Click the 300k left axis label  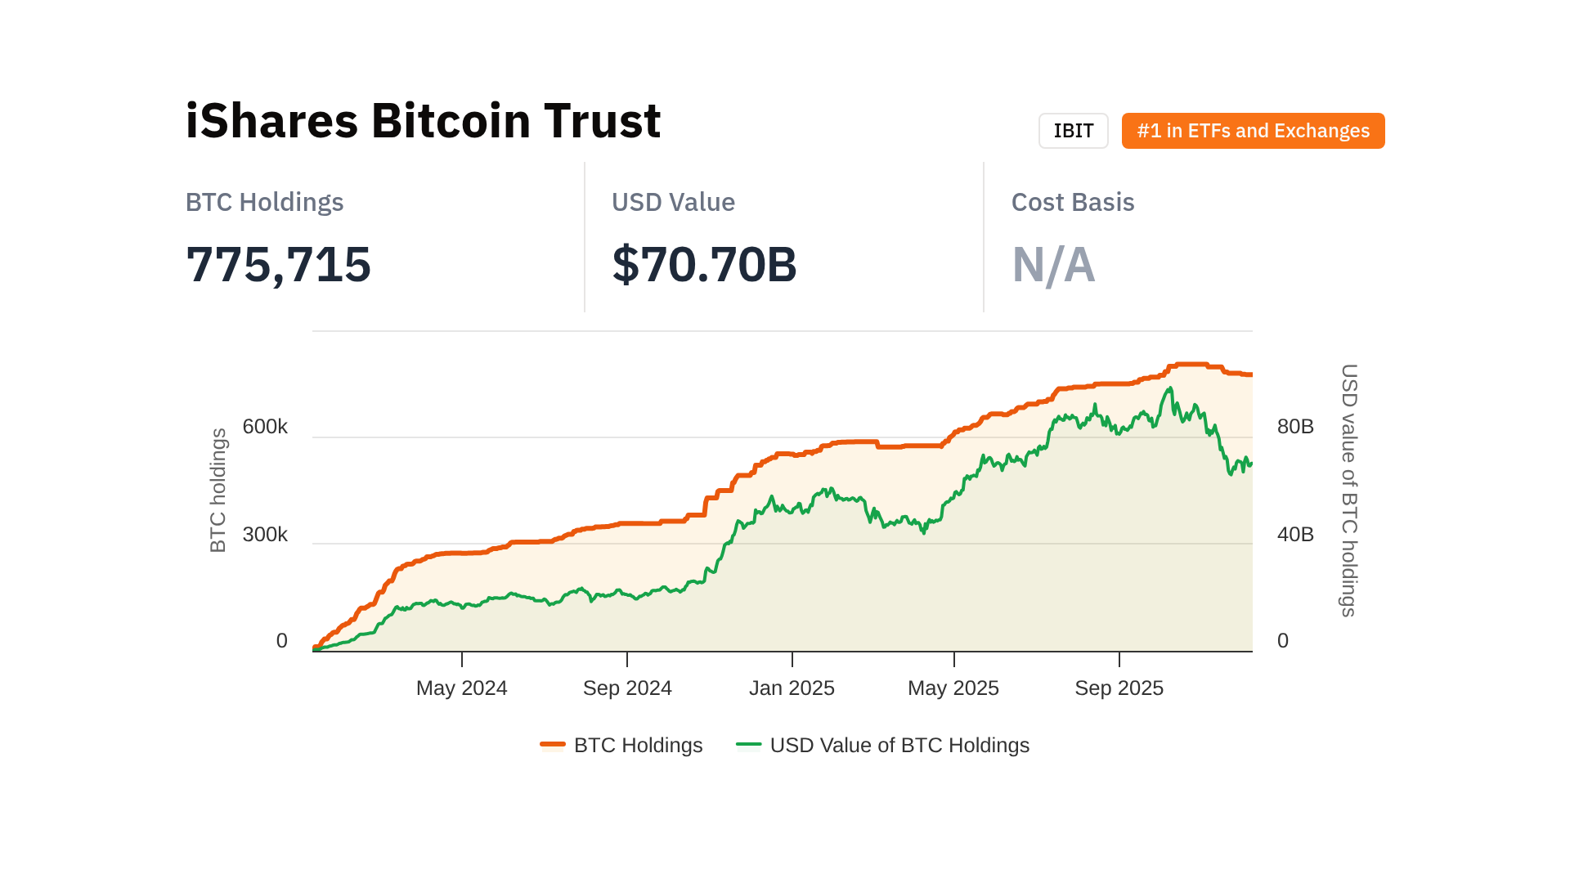(265, 534)
